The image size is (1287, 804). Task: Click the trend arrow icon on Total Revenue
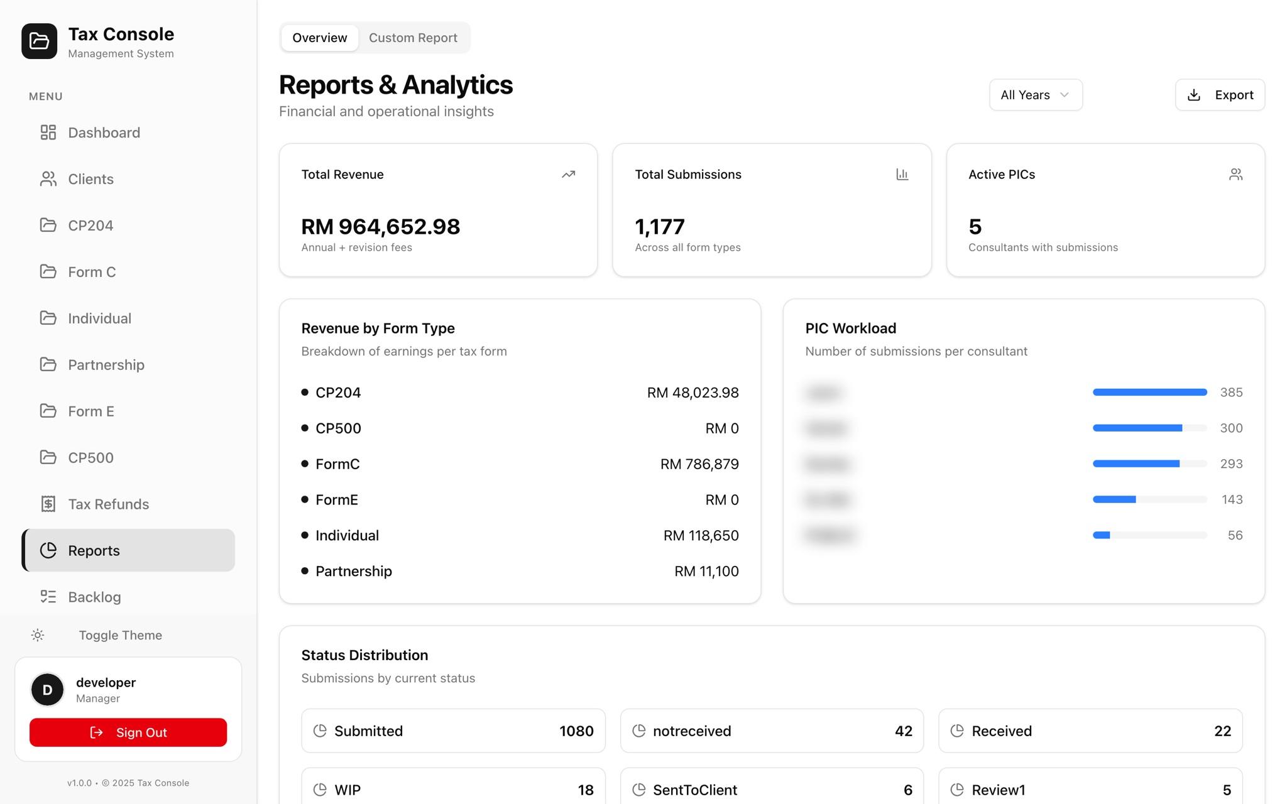(569, 175)
